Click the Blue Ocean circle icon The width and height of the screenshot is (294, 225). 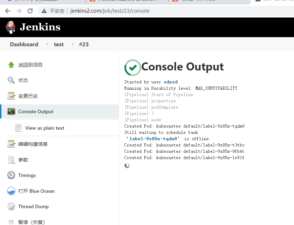click(11, 191)
